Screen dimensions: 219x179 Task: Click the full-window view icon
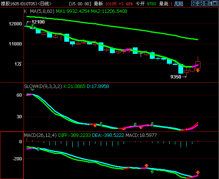(x=214, y=3)
